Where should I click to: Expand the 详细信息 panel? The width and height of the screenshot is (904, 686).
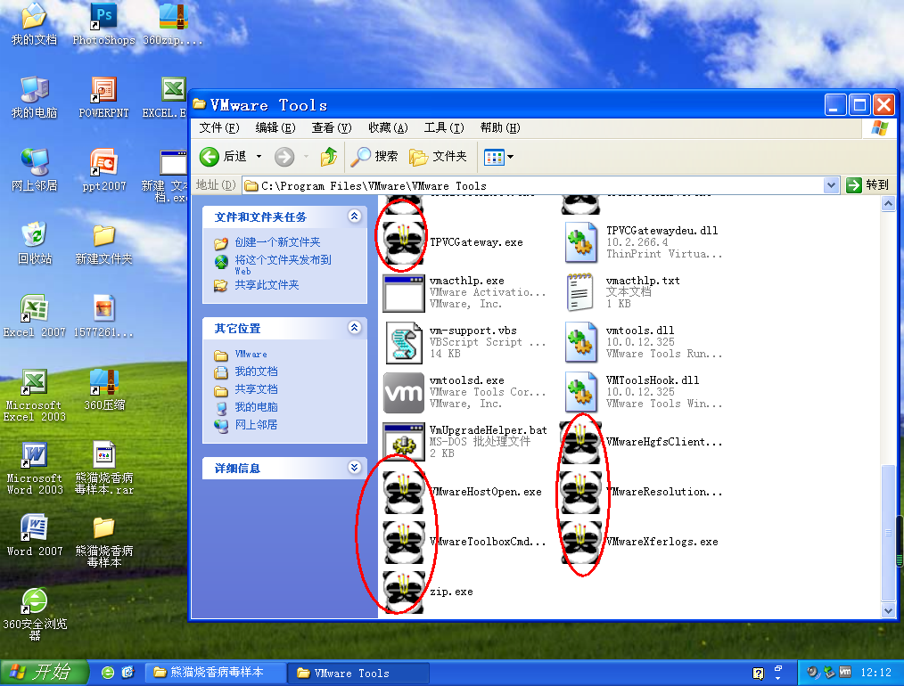tap(355, 468)
